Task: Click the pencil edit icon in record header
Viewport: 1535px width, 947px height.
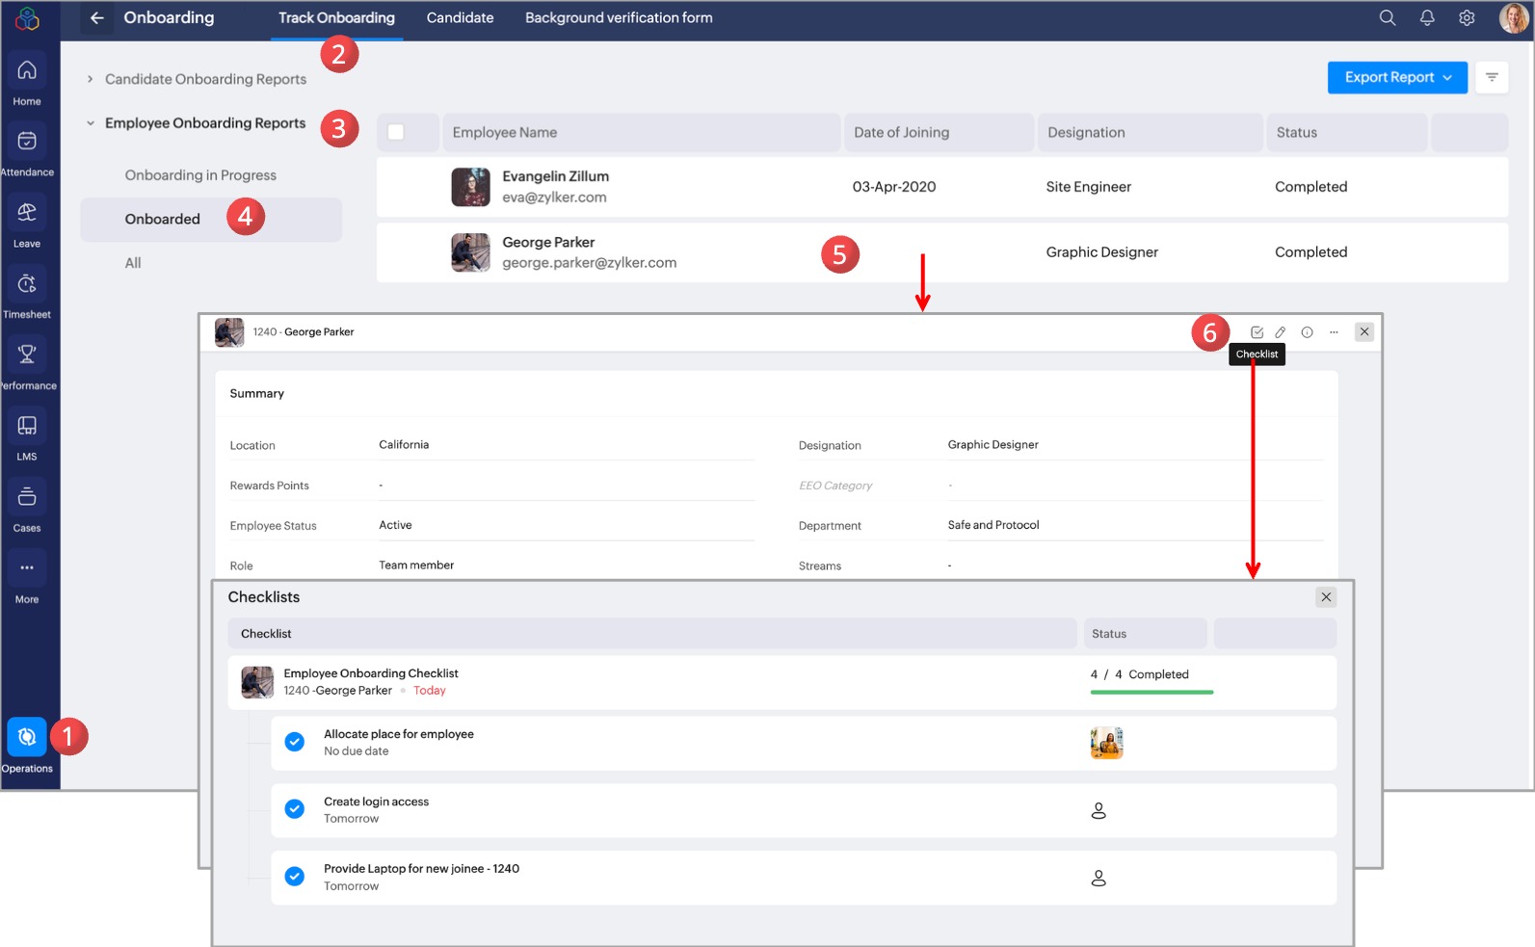Action: pos(1281,332)
